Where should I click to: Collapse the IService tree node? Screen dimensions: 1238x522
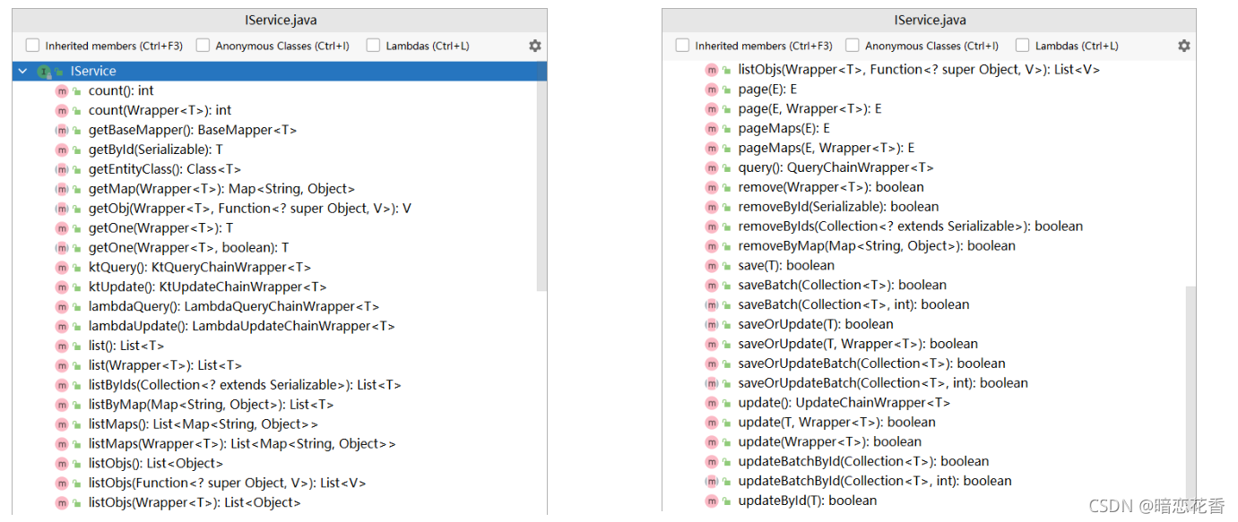(x=22, y=71)
